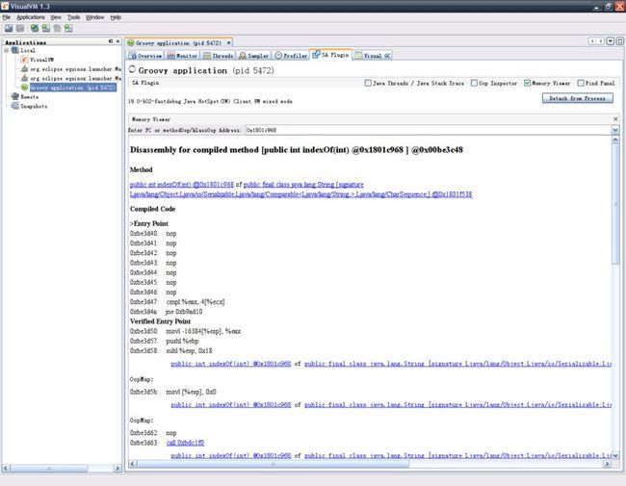Uncheck the Memory Viewer checkbox

pyautogui.click(x=528, y=83)
